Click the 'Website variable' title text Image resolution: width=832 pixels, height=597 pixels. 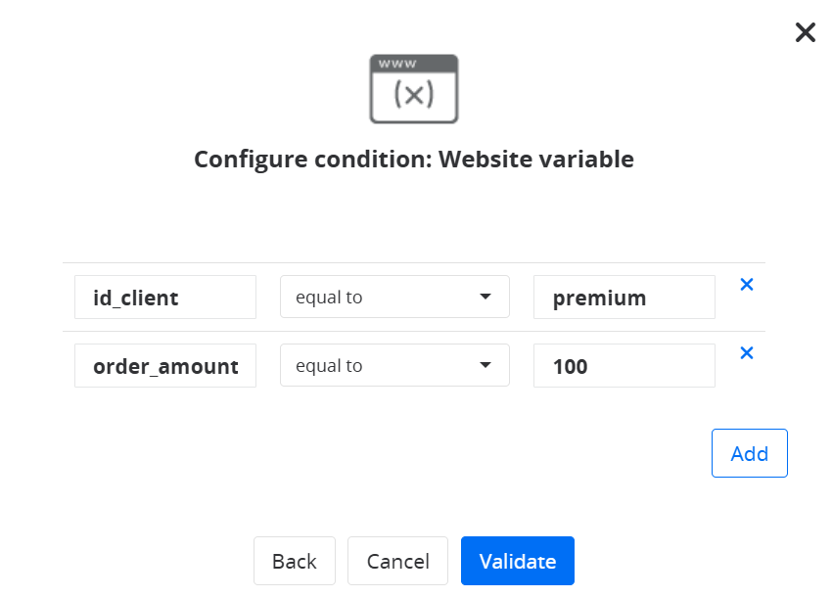point(536,160)
